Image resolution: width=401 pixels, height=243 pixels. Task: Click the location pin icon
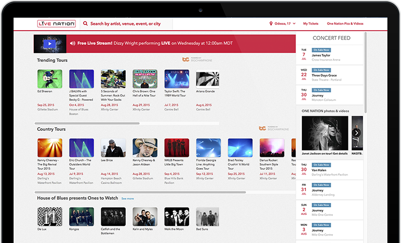(271, 23)
